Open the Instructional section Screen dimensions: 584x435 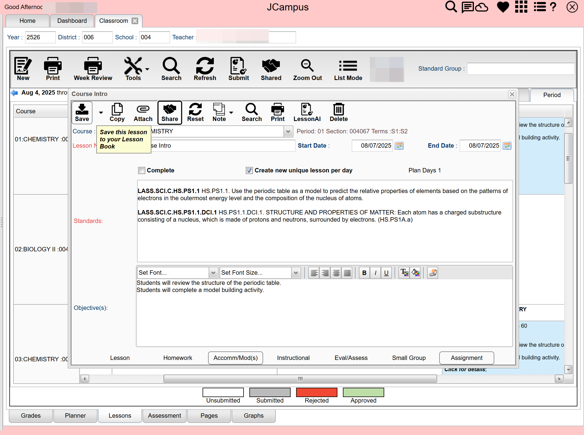[x=293, y=358]
